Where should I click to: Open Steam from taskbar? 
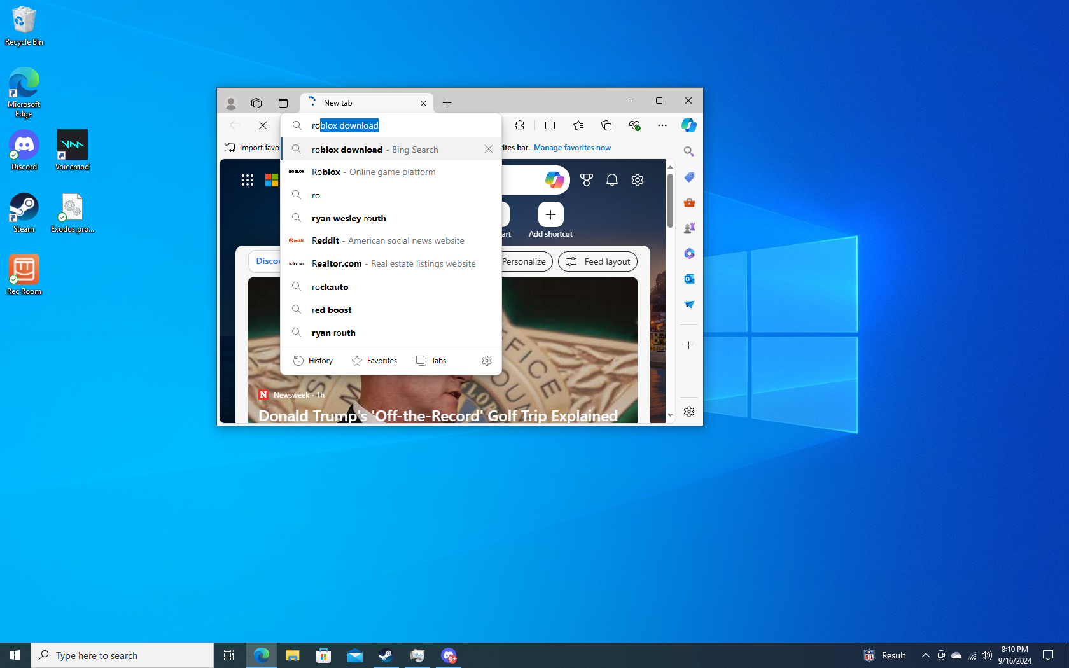point(386,655)
